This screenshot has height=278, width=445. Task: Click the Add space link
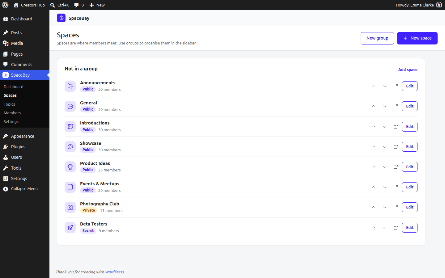(408, 69)
